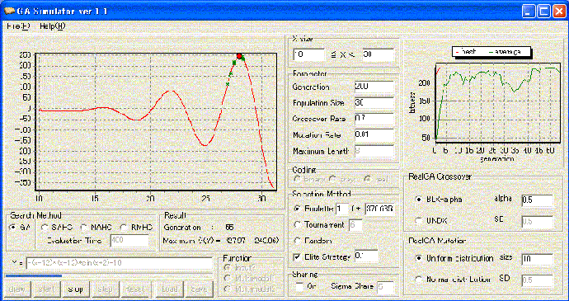Open the Help menu
Image resolution: width=569 pixels, height=301 pixels.
point(53,26)
